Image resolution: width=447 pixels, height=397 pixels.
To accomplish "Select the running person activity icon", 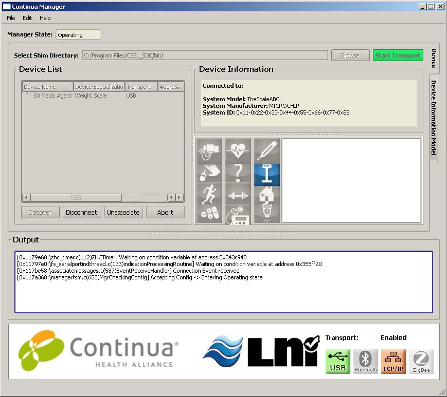I will [209, 194].
